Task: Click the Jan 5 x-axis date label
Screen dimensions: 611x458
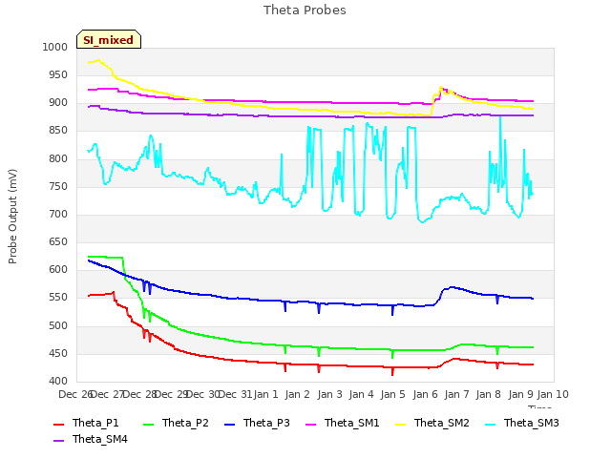Action: coord(392,394)
